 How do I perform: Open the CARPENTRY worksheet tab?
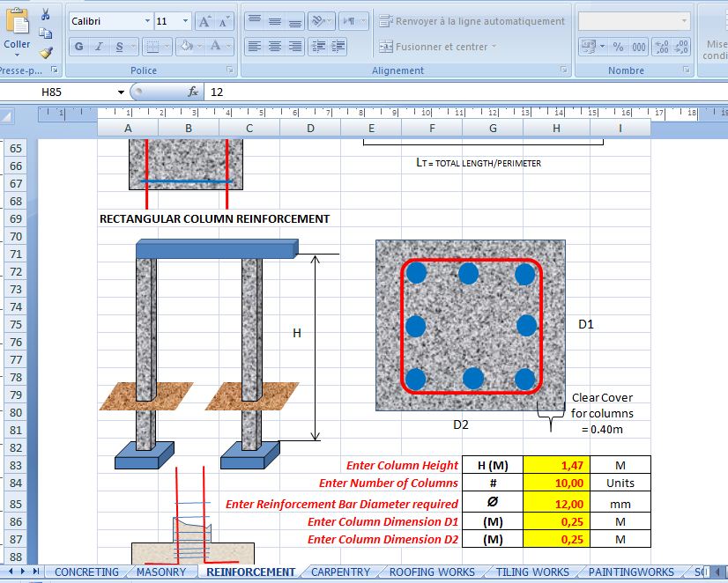340,572
